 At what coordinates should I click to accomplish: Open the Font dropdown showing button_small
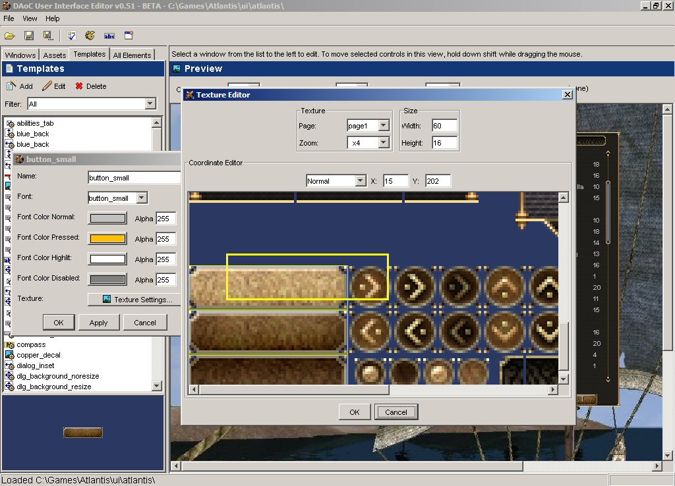tap(142, 198)
